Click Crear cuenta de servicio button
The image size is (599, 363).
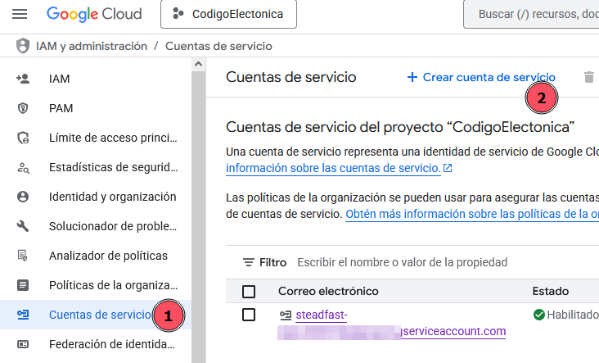(481, 77)
